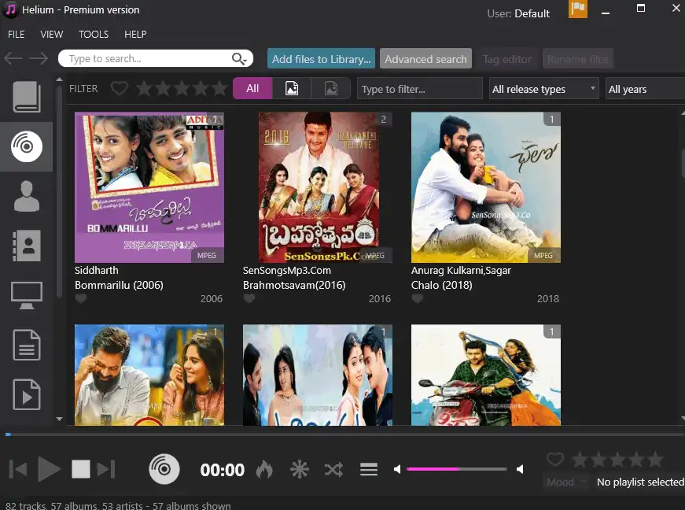Image resolution: width=685 pixels, height=510 pixels.
Task: Click Add files to Library button
Action: click(321, 59)
